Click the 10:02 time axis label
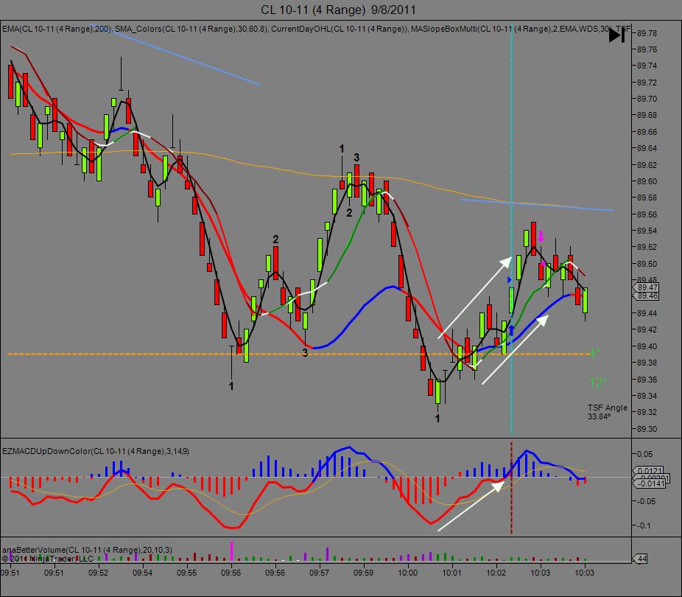This screenshot has height=597, width=682. (x=496, y=573)
